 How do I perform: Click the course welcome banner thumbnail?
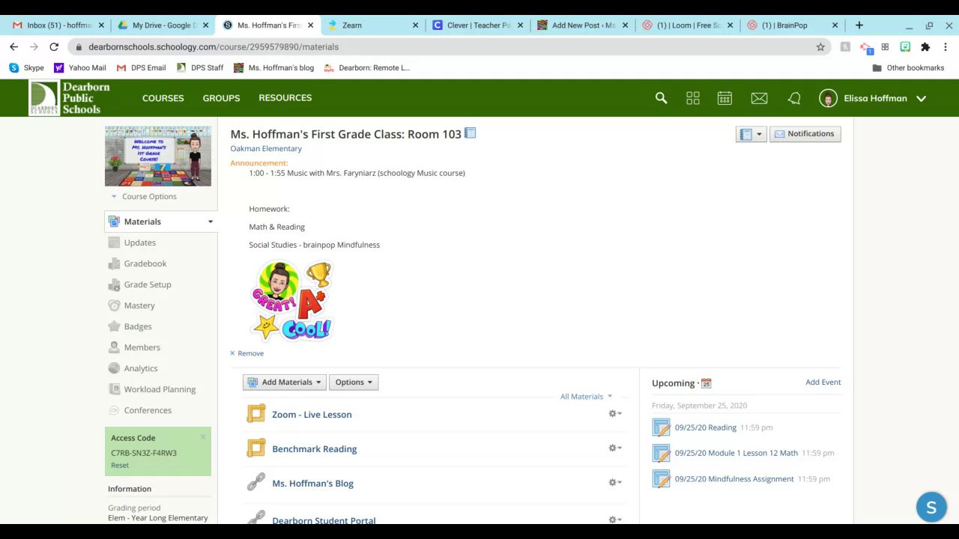coord(158,156)
